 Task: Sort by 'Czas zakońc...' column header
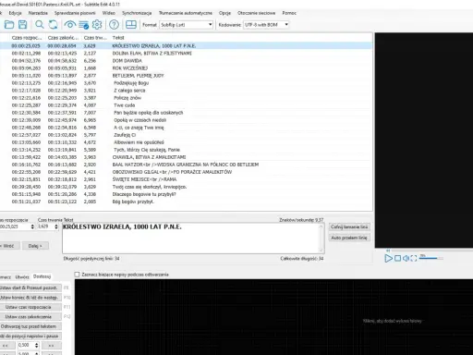[x=63, y=38]
